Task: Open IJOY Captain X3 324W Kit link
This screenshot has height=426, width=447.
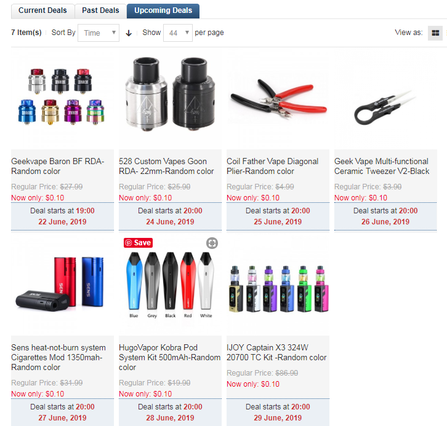Action: click(276, 352)
